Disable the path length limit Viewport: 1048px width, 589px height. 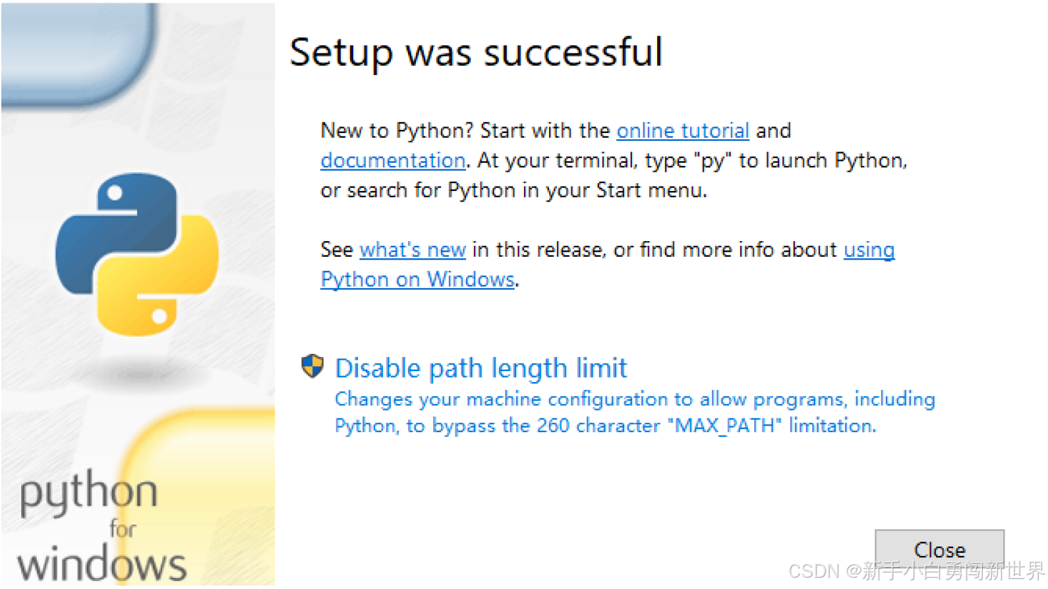pos(480,368)
